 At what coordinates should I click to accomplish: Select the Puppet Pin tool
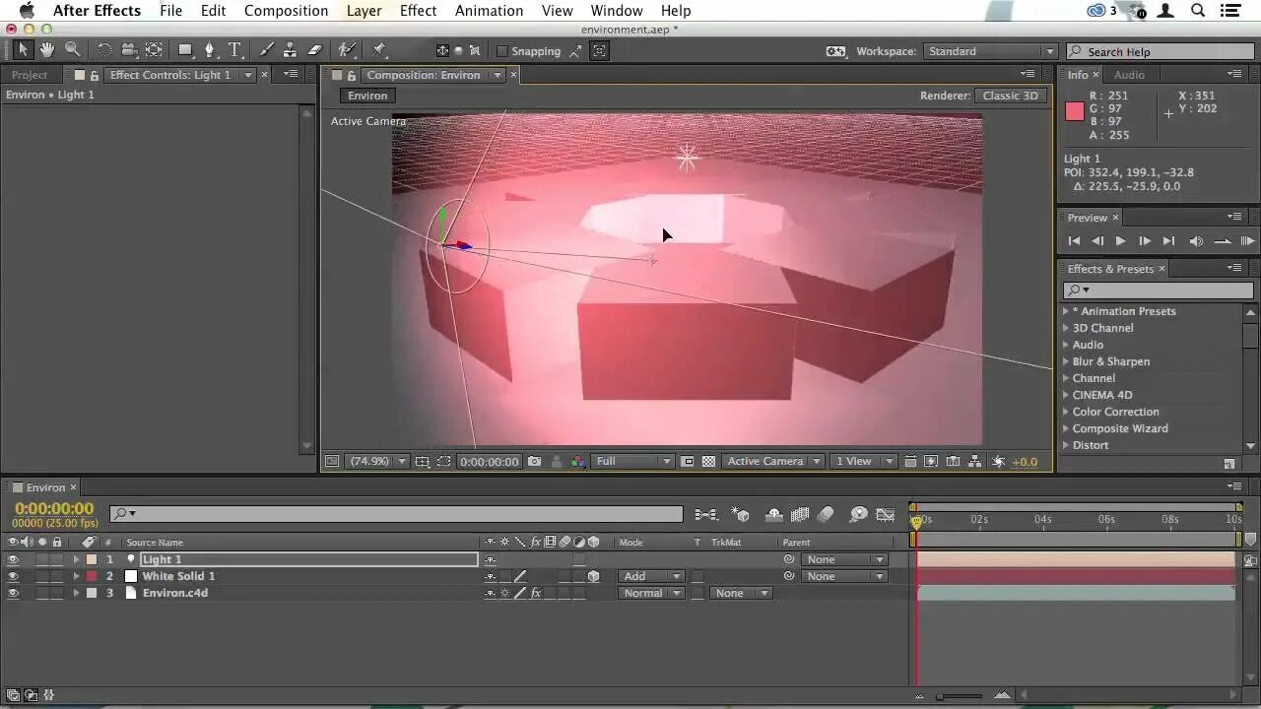[x=379, y=50]
